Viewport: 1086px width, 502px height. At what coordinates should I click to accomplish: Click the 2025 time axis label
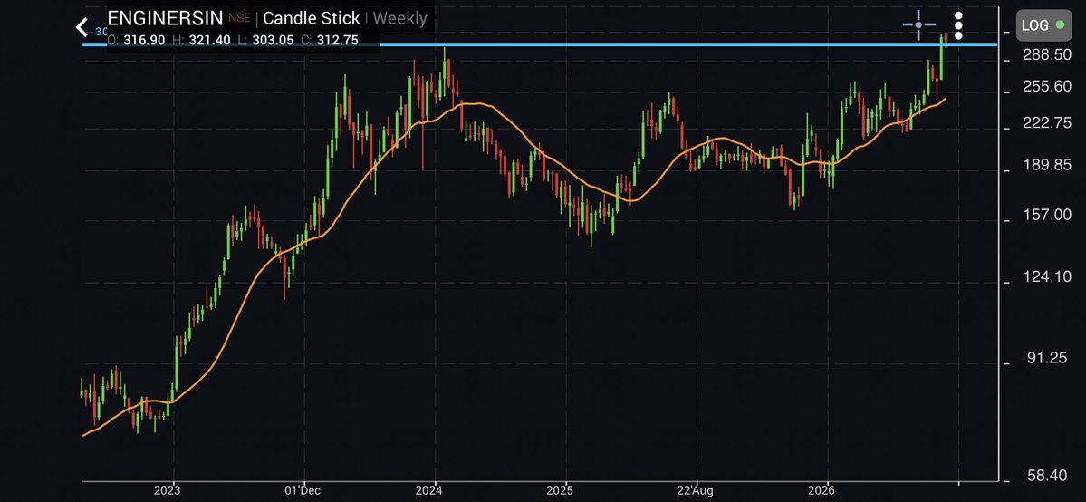[x=560, y=491]
